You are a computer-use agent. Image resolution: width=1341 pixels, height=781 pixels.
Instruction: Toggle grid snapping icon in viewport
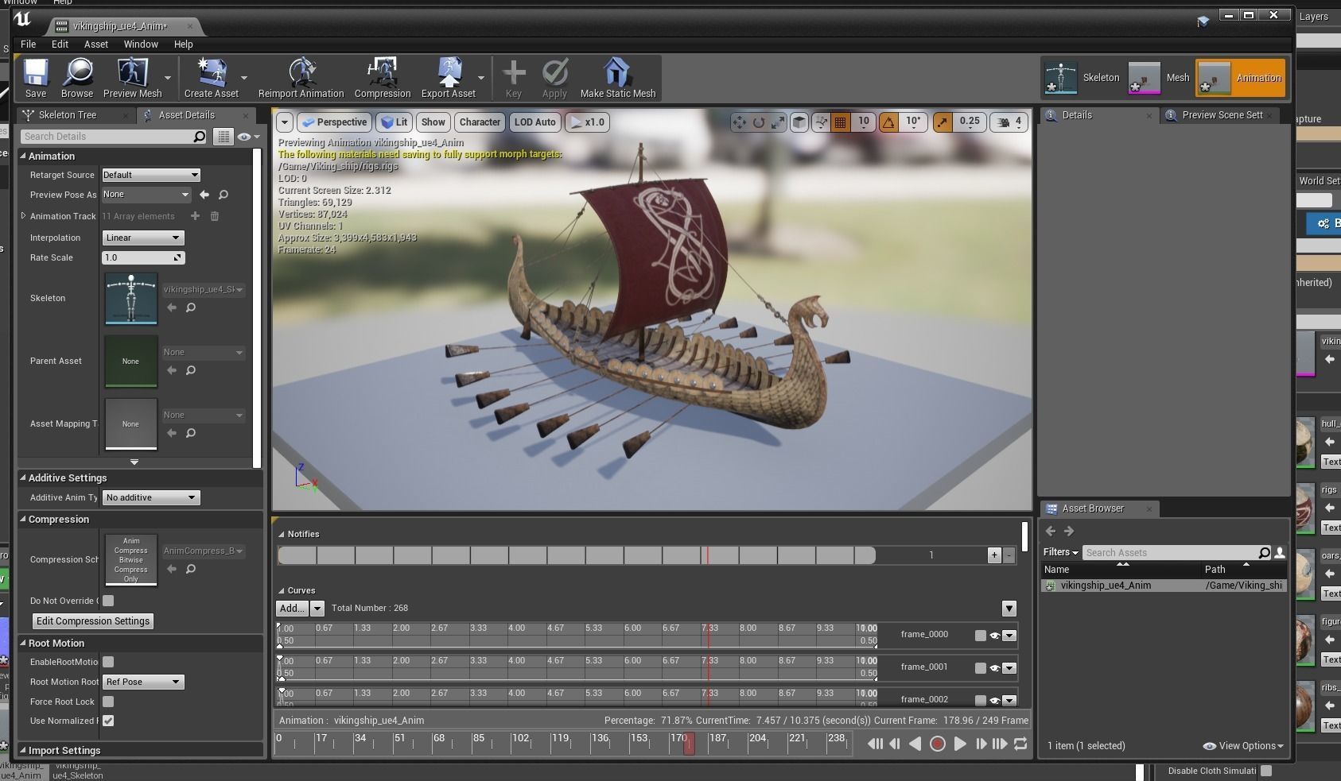(x=840, y=122)
